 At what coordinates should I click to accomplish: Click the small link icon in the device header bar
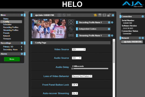click(64, 15)
